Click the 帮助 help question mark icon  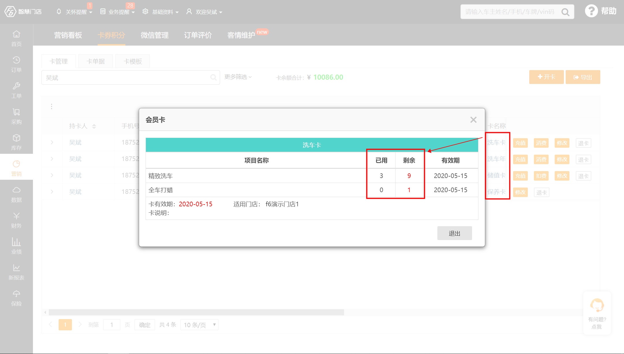[x=591, y=11]
